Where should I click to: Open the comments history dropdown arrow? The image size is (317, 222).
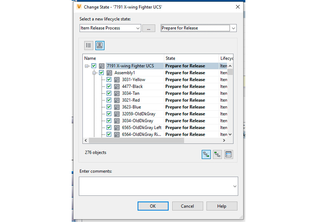tap(235, 186)
